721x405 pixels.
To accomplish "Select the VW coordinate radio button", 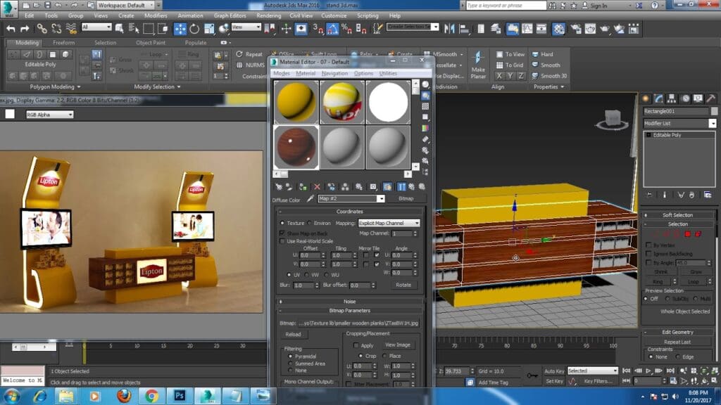I will tap(307, 275).
